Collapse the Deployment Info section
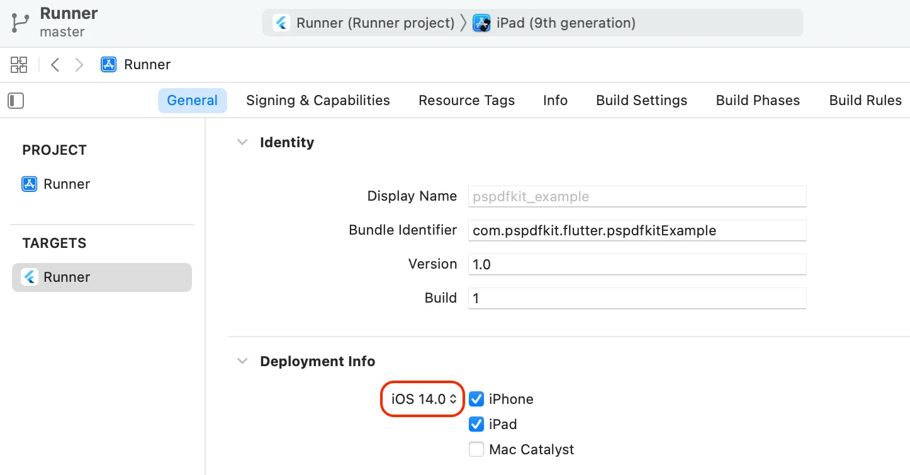This screenshot has height=475, width=910. 242,361
